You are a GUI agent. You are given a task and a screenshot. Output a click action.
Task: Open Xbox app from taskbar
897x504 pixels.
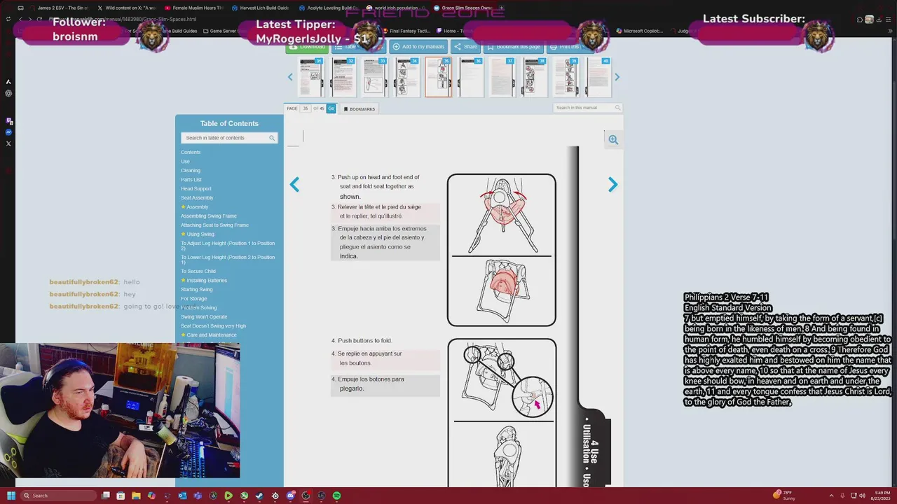(x=244, y=496)
